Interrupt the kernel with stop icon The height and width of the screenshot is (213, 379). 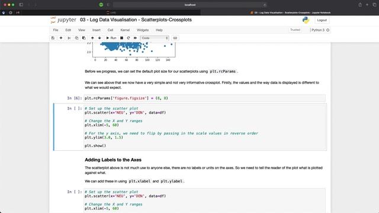[121, 38]
